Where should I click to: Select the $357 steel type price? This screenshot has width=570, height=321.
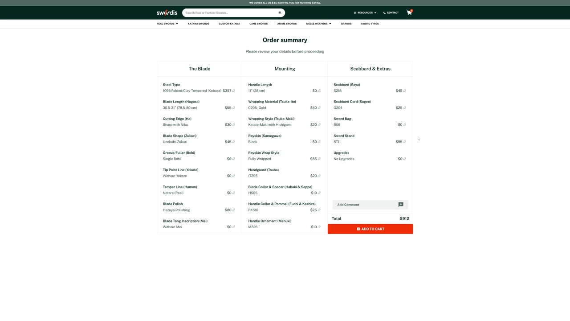point(227,91)
